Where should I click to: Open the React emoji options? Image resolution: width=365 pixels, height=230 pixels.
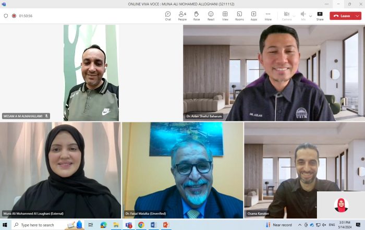pyautogui.click(x=211, y=16)
